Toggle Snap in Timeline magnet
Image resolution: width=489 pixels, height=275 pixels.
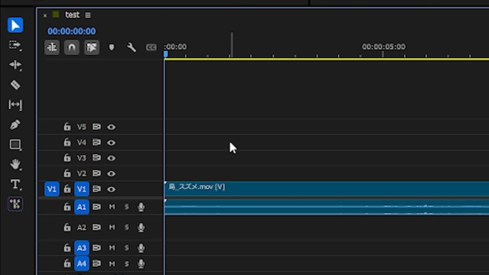tap(72, 47)
